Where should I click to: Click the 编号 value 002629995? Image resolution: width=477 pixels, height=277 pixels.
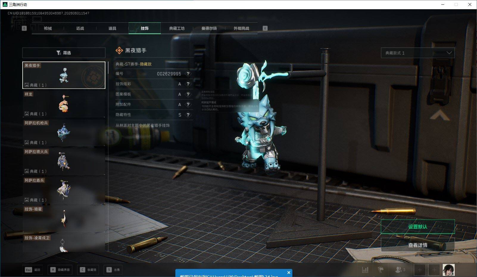tap(169, 74)
